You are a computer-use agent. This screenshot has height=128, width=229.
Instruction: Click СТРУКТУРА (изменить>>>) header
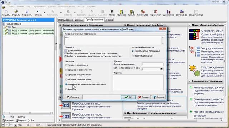[x=28, y=20]
